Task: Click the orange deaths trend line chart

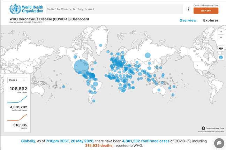Action: [x=17, y=116]
